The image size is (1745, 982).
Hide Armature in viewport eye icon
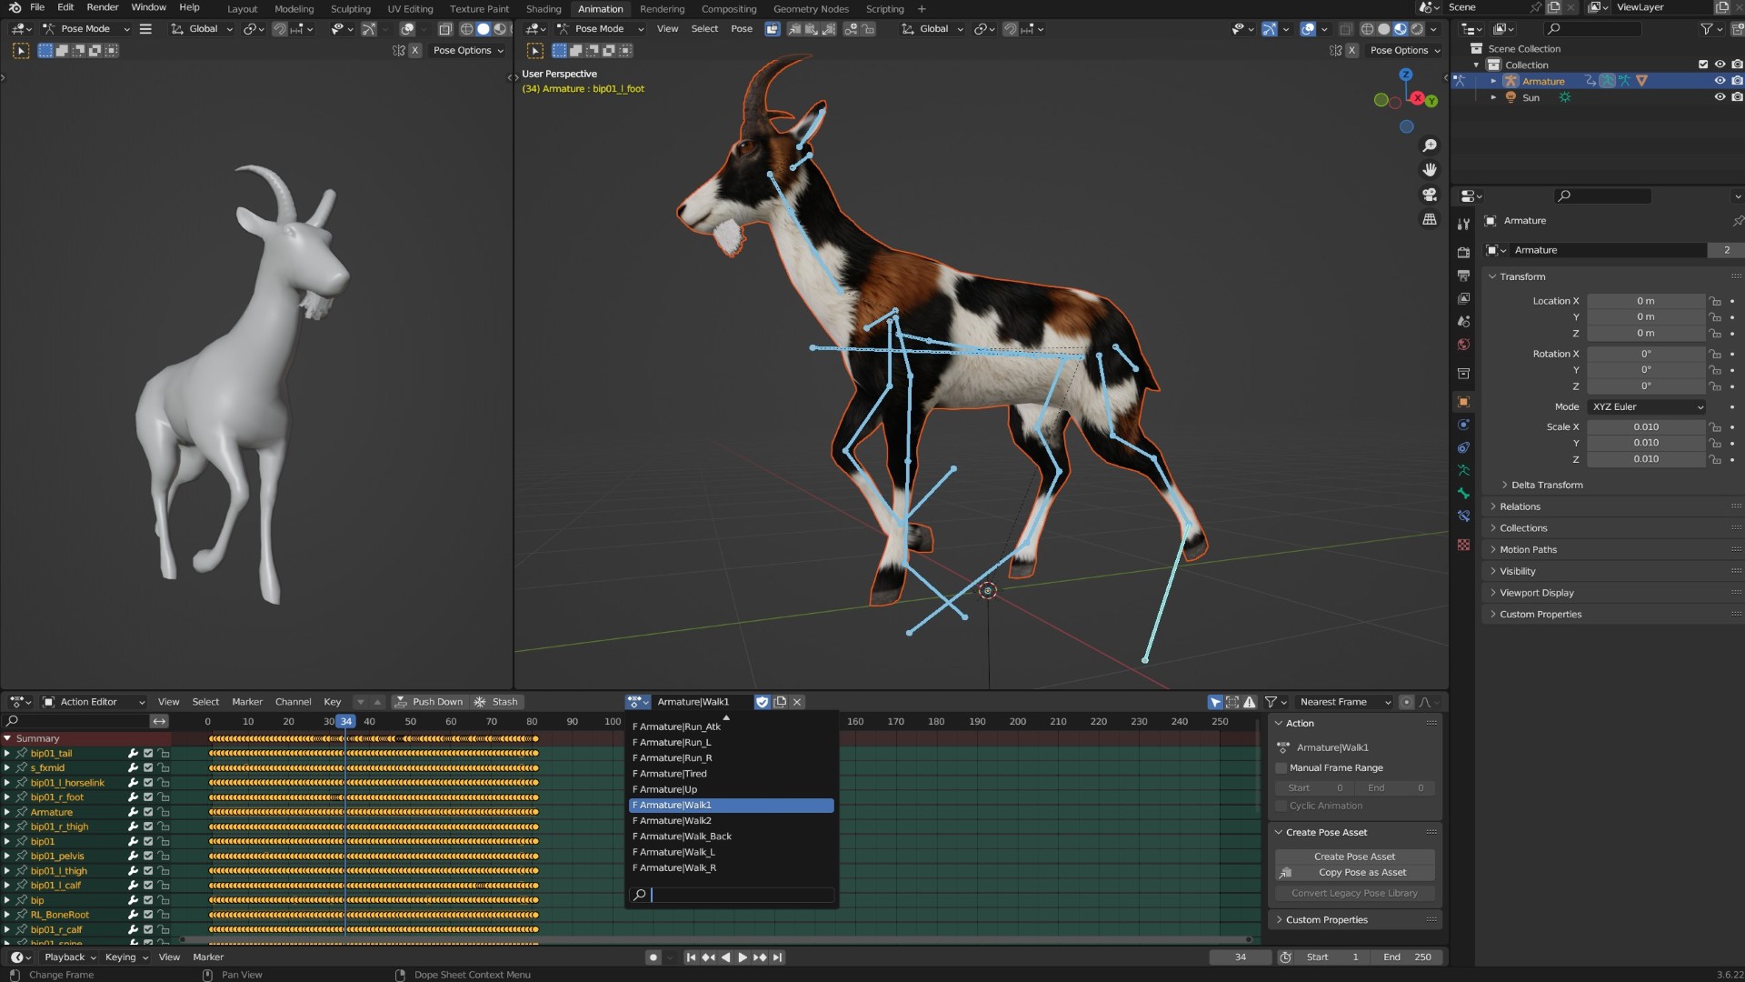(1720, 81)
